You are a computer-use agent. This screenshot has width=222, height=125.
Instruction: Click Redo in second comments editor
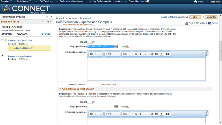[x=101, y=114]
